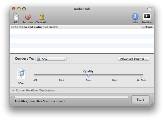Click the empty file drop list area
The height and width of the screenshot is (120, 164).
pos(82,41)
